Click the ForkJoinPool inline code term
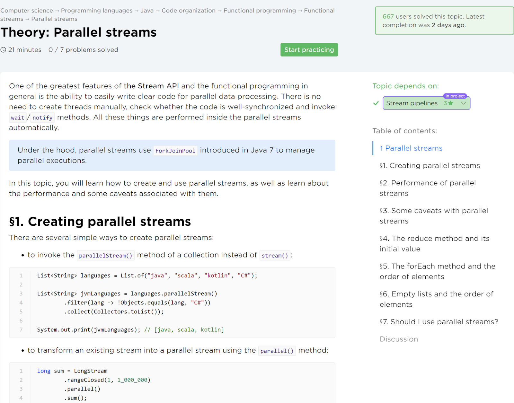This screenshot has width=514, height=403. tap(175, 151)
